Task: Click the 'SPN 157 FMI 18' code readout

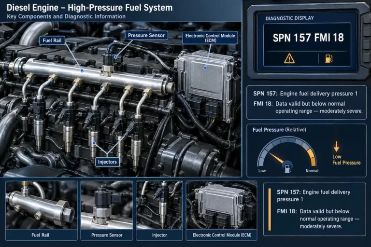Action: click(308, 38)
